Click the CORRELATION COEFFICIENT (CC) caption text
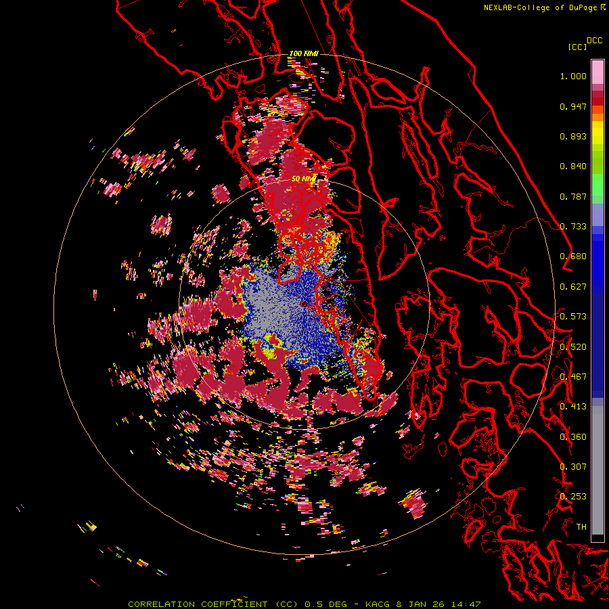Viewport: 609px width, 609px height. (213, 604)
